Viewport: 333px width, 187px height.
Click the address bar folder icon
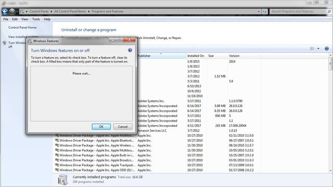click(22, 11)
